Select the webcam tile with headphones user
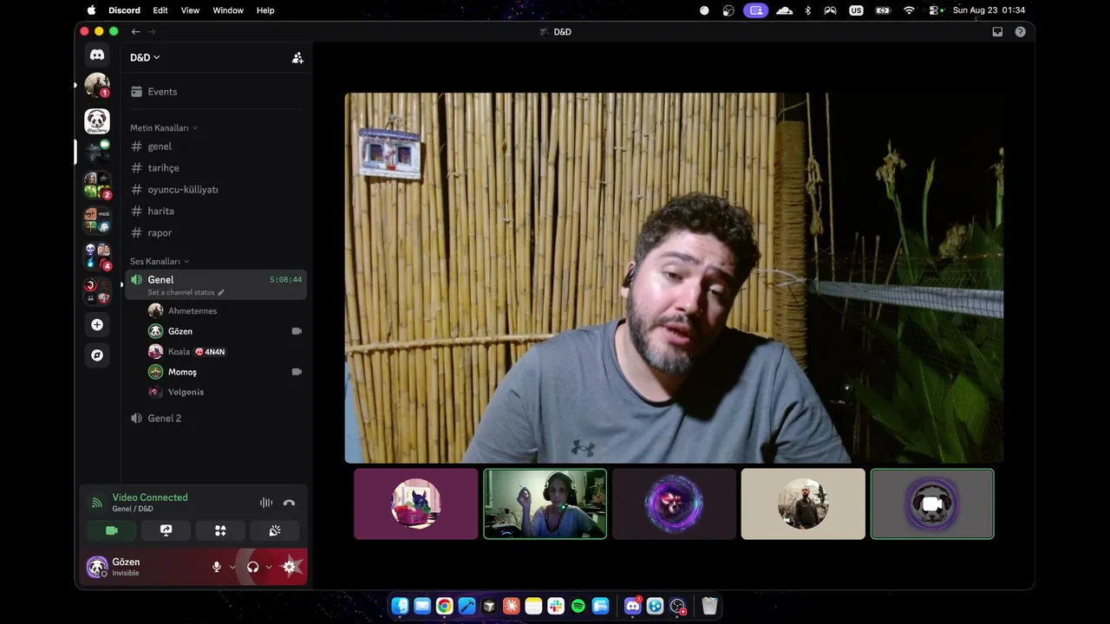The height and width of the screenshot is (624, 1110). [545, 504]
